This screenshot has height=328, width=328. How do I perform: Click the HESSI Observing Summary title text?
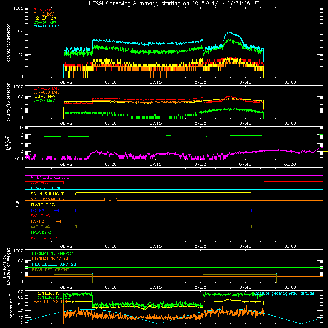coord(173,4)
